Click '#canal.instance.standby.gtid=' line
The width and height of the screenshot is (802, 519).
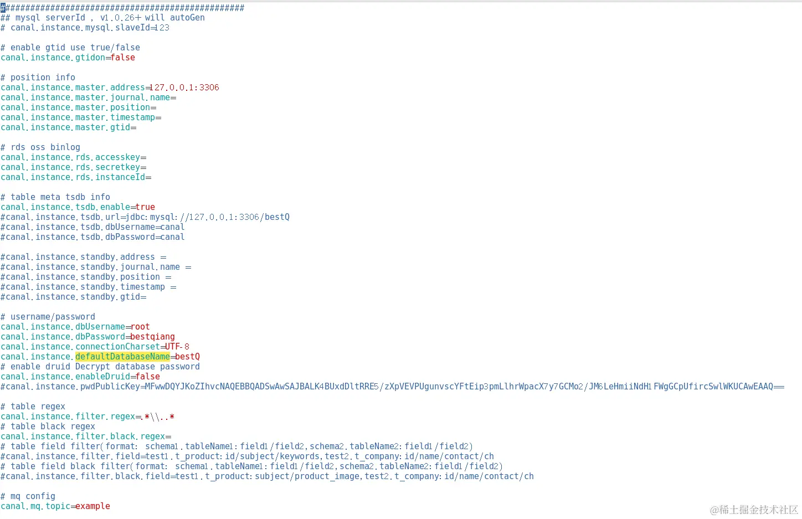[74, 297]
